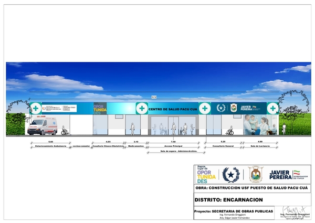Click the Medicamentos label
The width and height of the screenshot is (315, 223).
point(136,146)
